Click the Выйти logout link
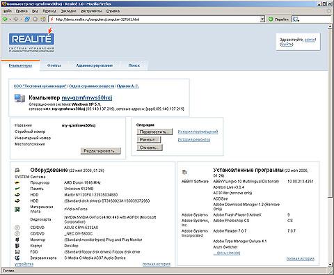334x275 pixels. (x=287, y=45)
